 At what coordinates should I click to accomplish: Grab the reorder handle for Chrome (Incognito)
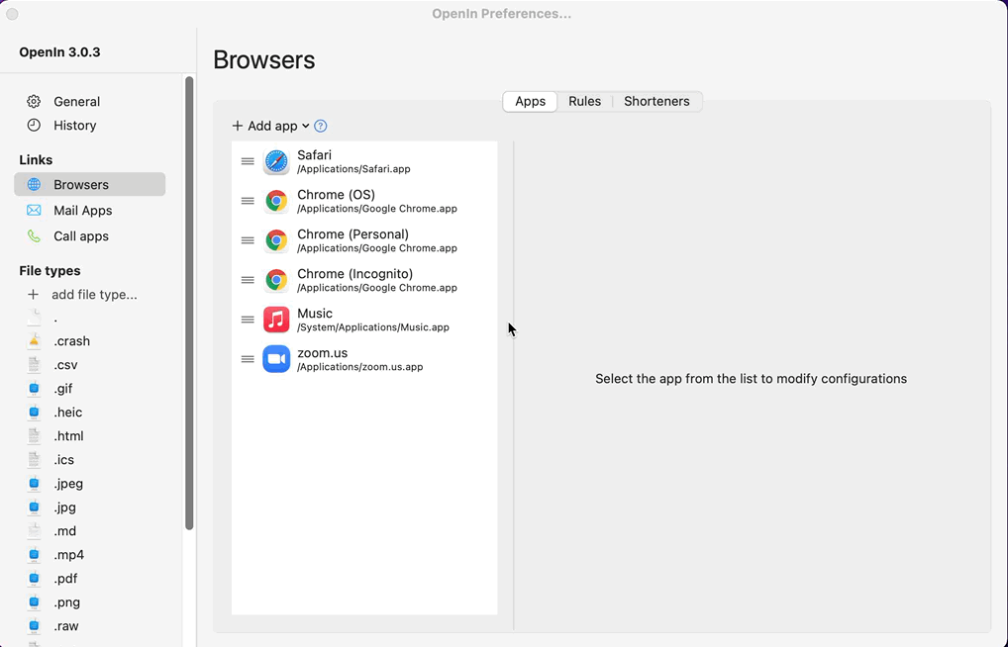248,280
